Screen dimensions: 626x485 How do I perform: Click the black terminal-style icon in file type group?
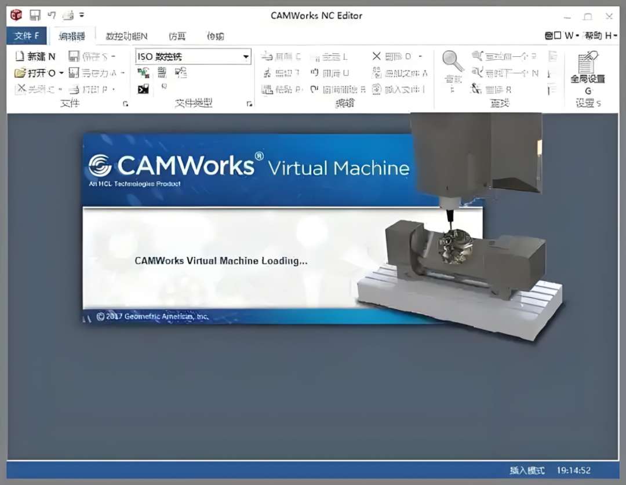pyautogui.click(x=143, y=89)
